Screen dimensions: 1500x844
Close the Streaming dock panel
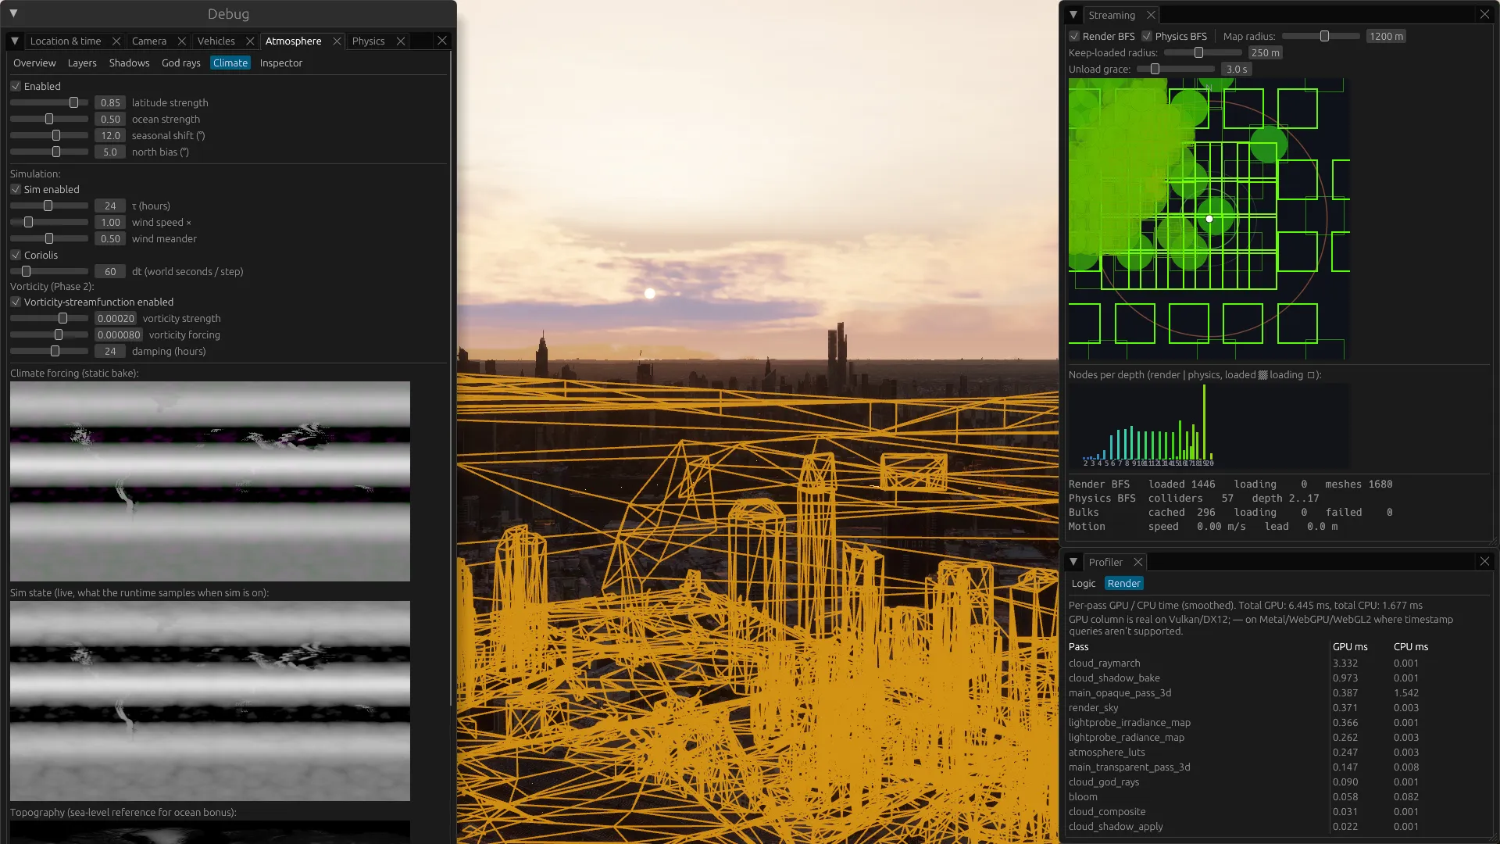[x=1484, y=15]
